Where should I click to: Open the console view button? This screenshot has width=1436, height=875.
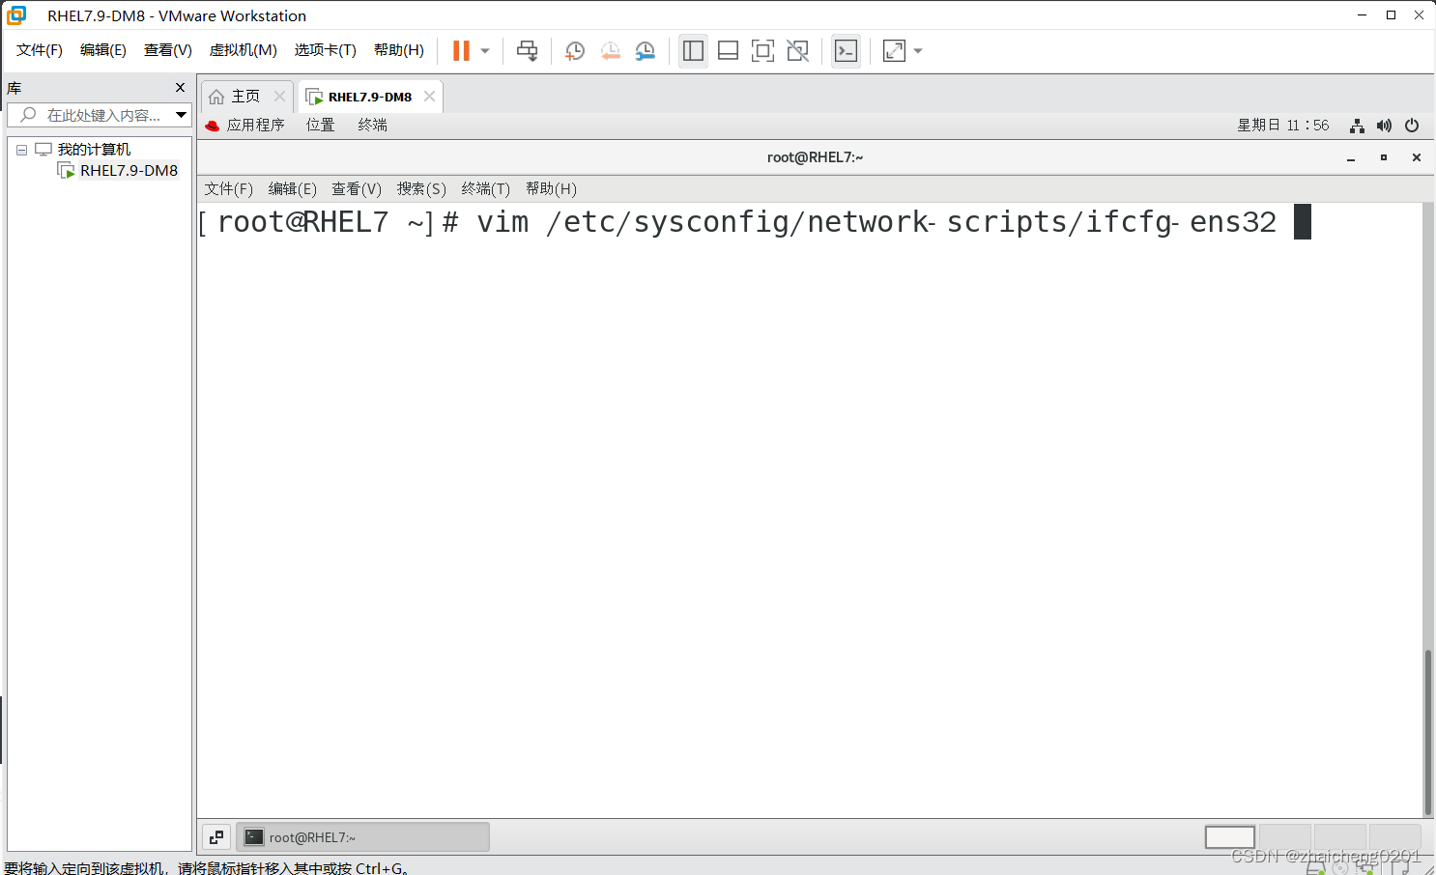[x=846, y=51]
